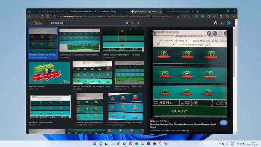Switch to the first browser tab

(48, 11)
